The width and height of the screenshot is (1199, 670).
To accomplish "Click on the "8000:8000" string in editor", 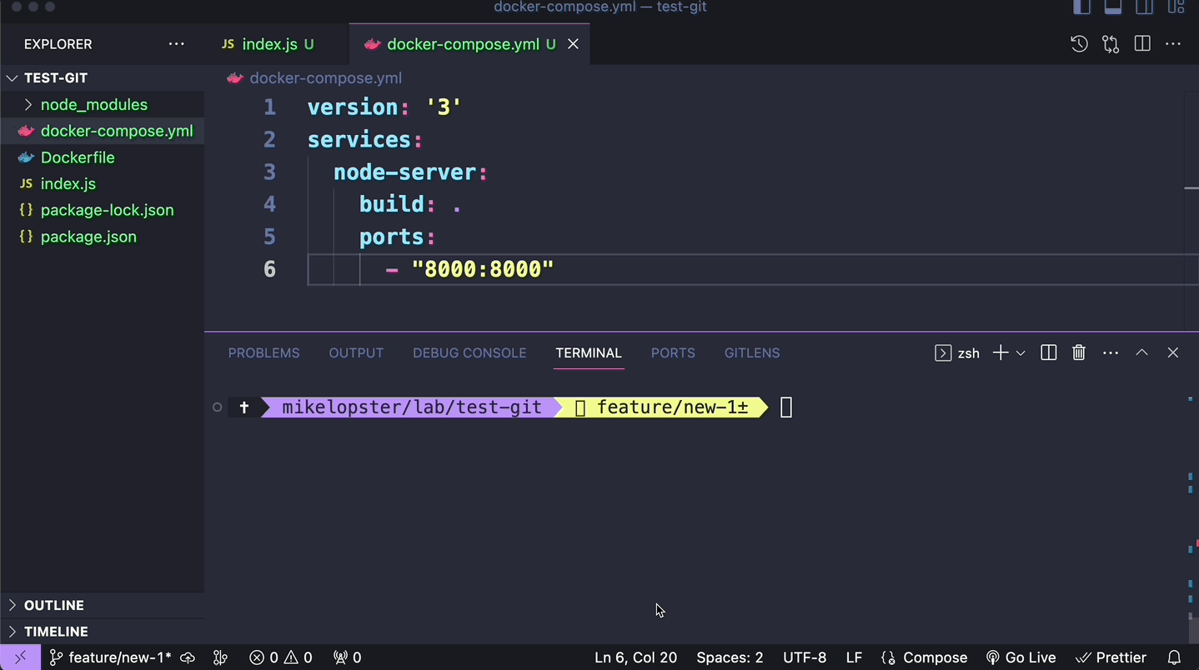I will (x=483, y=269).
